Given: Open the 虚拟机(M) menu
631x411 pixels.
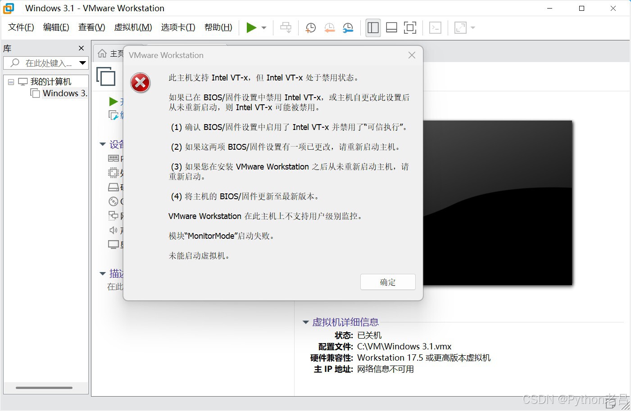Looking at the screenshot, I should (x=133, y=27).
